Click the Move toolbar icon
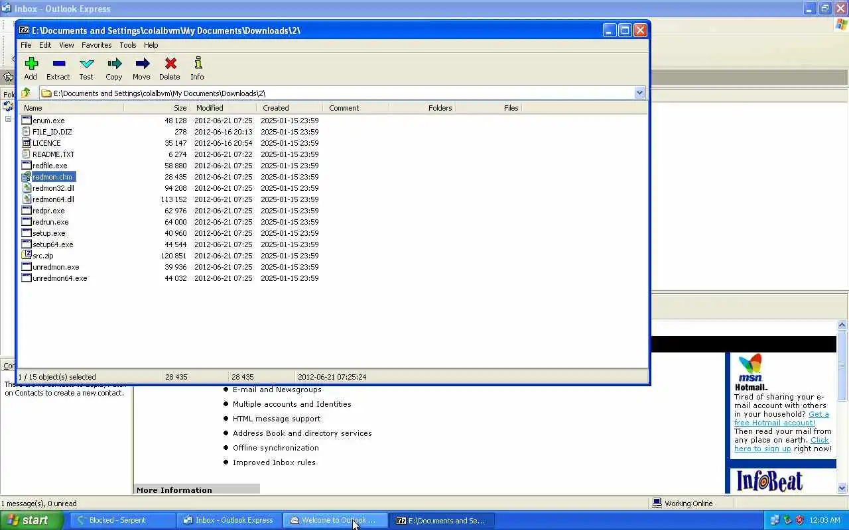This screenshot has height=530, width=849. click(x=142, y=64)
